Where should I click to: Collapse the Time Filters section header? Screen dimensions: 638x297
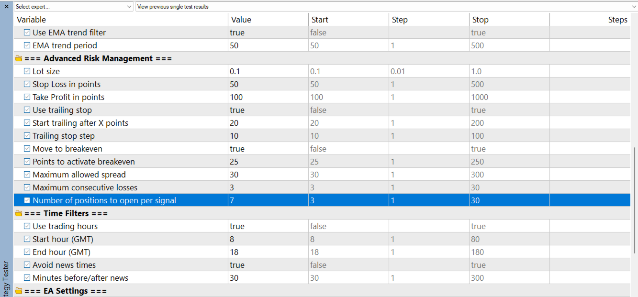(322, 213)
